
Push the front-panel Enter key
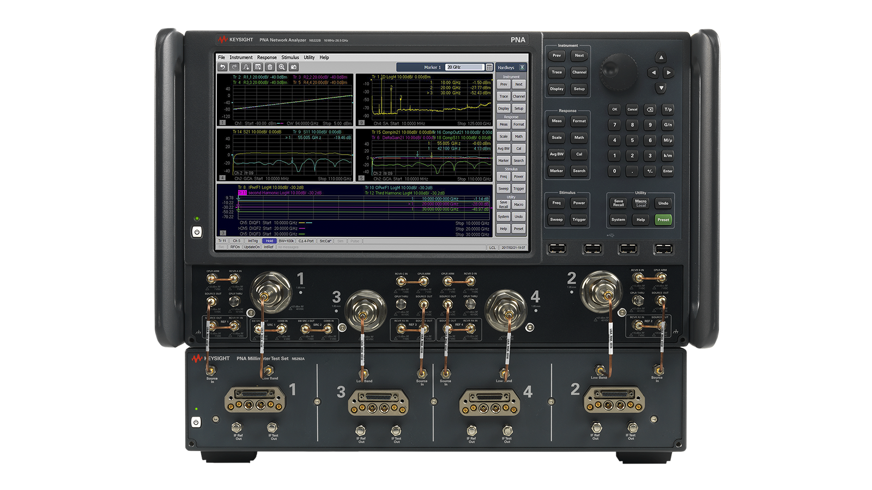coord(668,171)
